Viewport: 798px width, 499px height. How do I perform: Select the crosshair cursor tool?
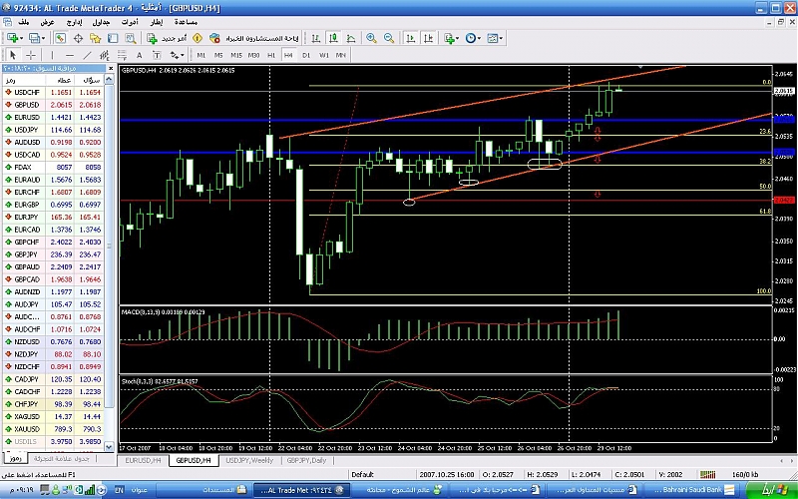[x=31, y=55]
